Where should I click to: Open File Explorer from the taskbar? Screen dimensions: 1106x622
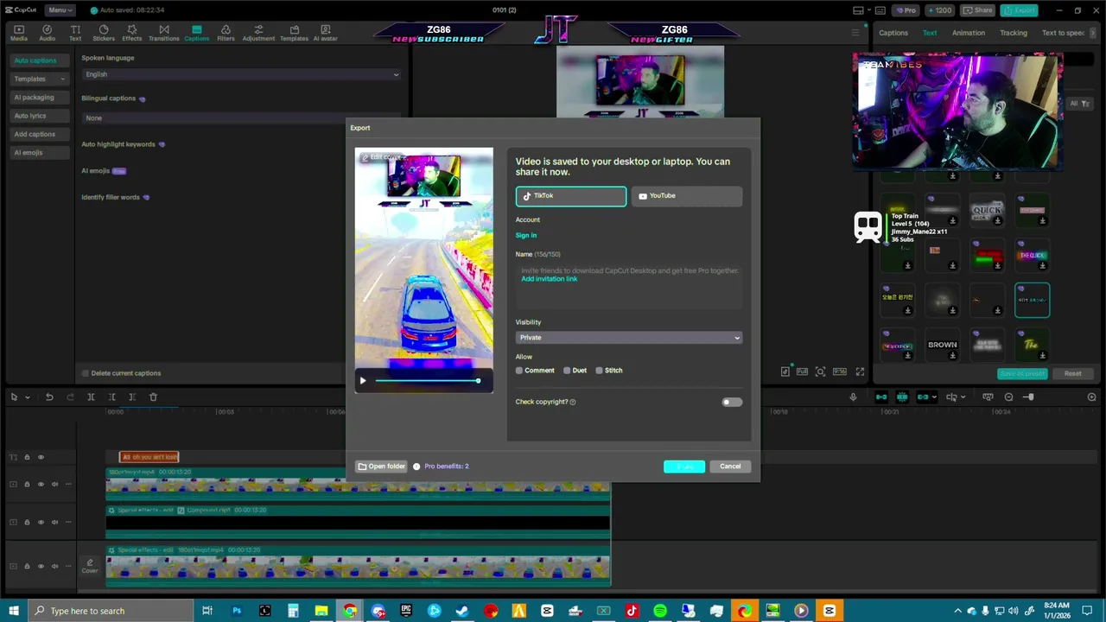coord(321,611)
